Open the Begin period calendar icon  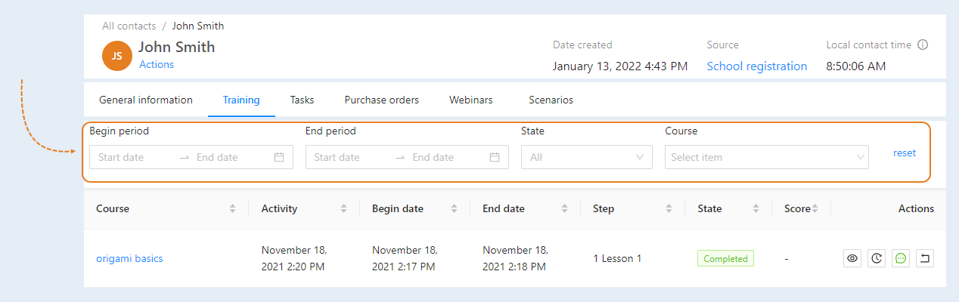click(x=279, y=157)
